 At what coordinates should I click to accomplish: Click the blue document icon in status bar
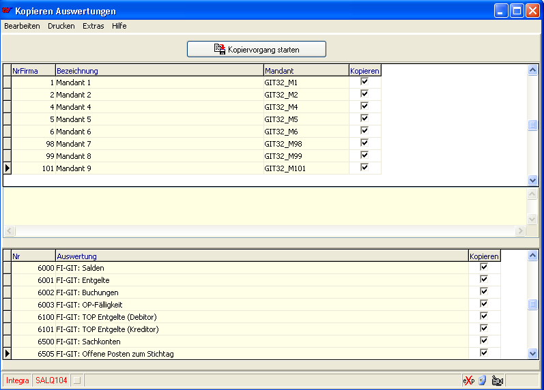482,380
